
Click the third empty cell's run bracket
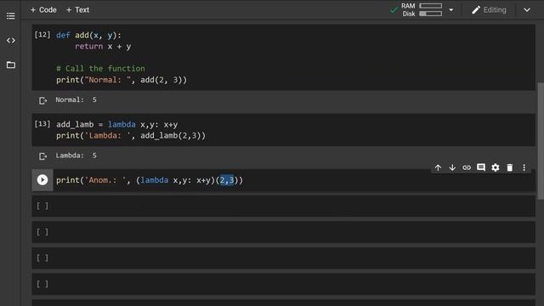tap(42, 258)
